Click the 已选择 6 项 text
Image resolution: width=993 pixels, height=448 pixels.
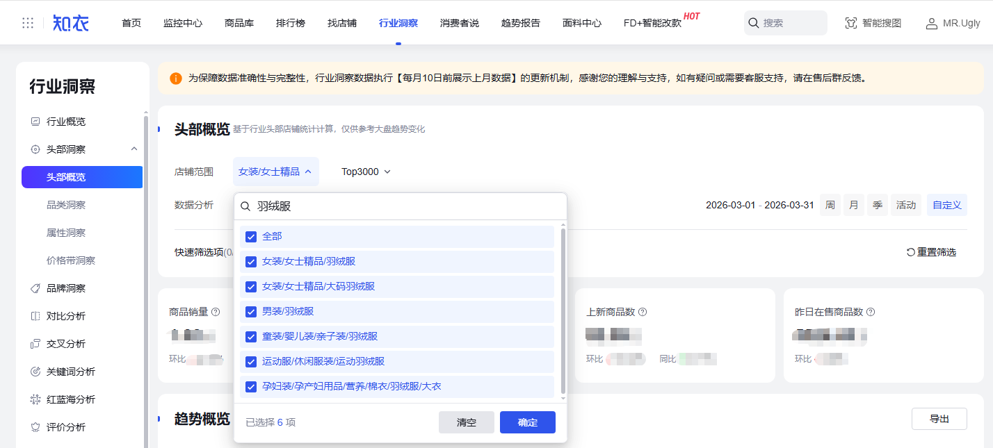coord(271,422)
